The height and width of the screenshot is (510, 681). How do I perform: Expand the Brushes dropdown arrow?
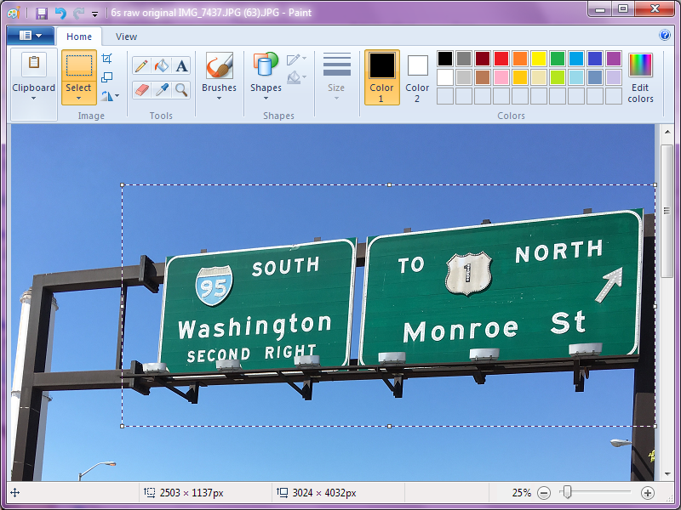(x=220, y=99)
